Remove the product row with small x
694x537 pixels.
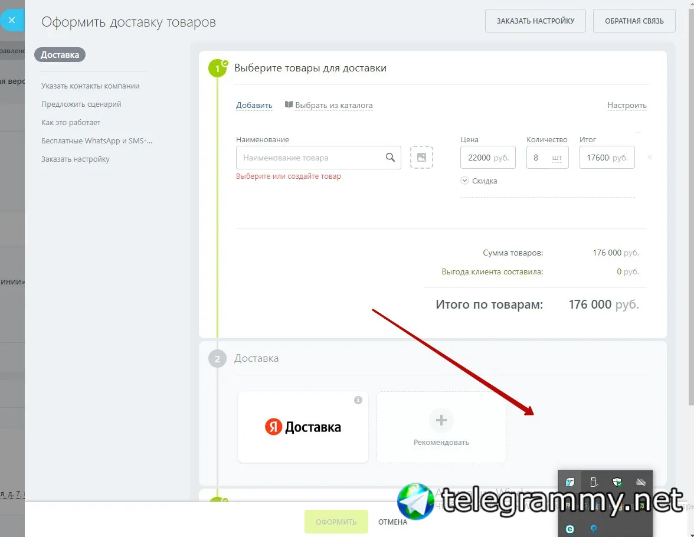click(649, 157)
